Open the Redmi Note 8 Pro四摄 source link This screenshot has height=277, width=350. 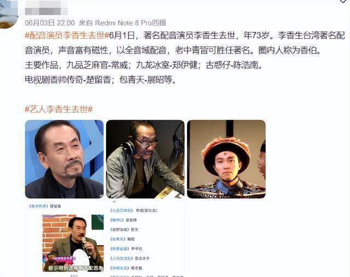pos(131,23)
